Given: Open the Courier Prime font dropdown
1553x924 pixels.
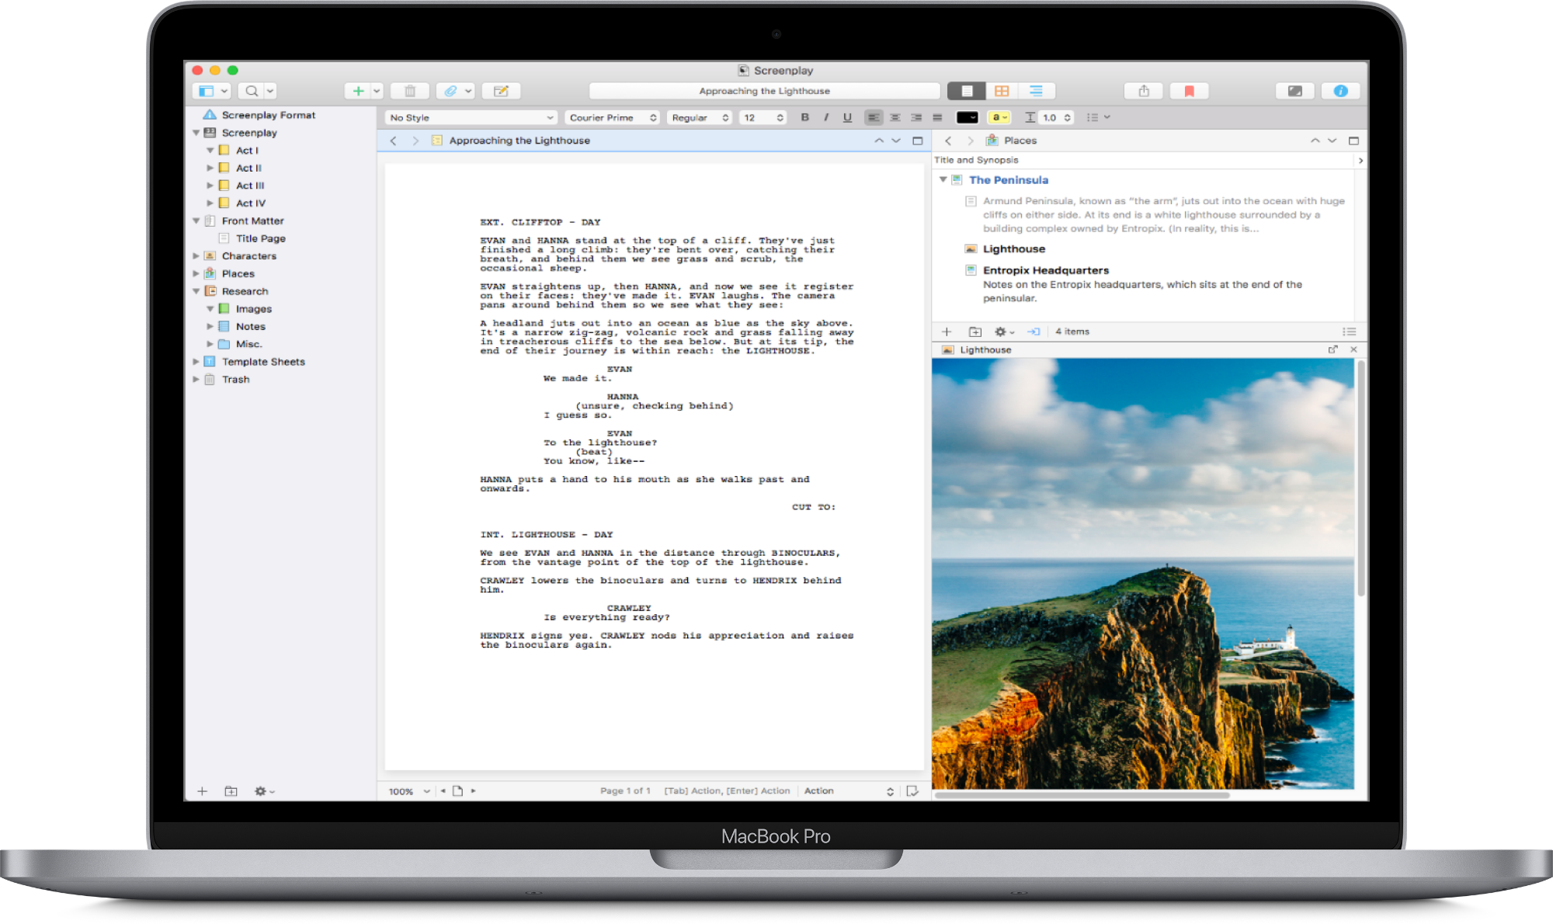Looking at the screenshot, I should (x=613, y=117).
